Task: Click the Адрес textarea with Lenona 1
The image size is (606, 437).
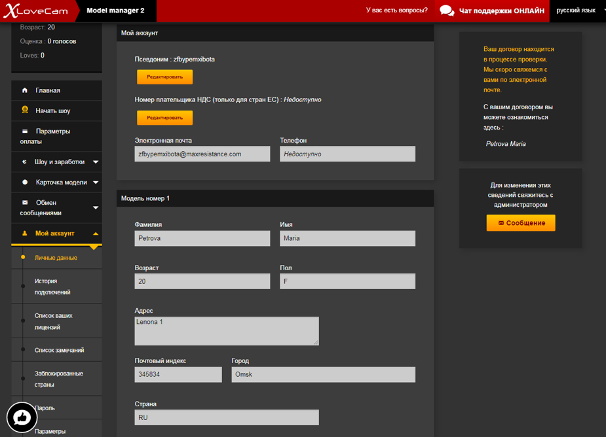Action: point(227,331)
